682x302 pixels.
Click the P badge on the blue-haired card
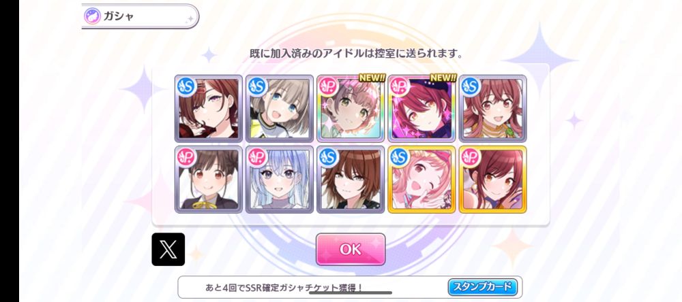258,158
